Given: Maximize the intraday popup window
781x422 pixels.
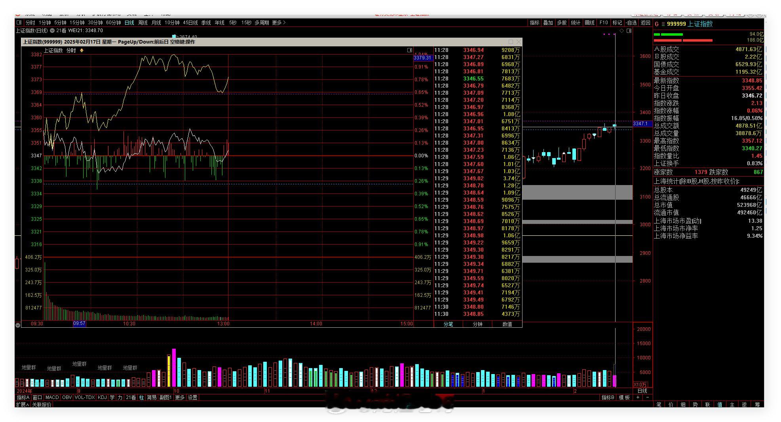Looking at the screenshot, I should pyautogui.click(x=511, y=42).
